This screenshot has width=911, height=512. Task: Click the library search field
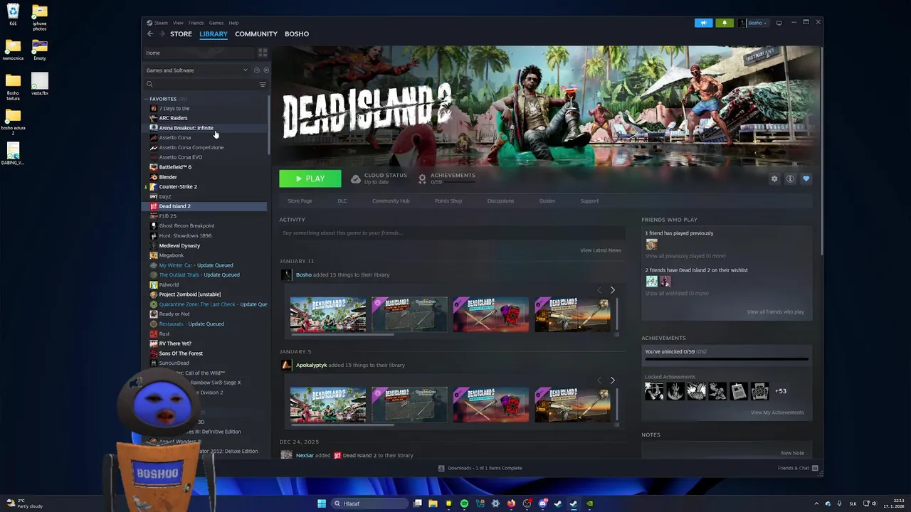click(x=201, y=85)
